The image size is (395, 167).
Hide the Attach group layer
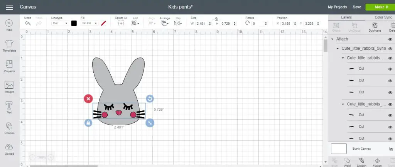point(390,39)
